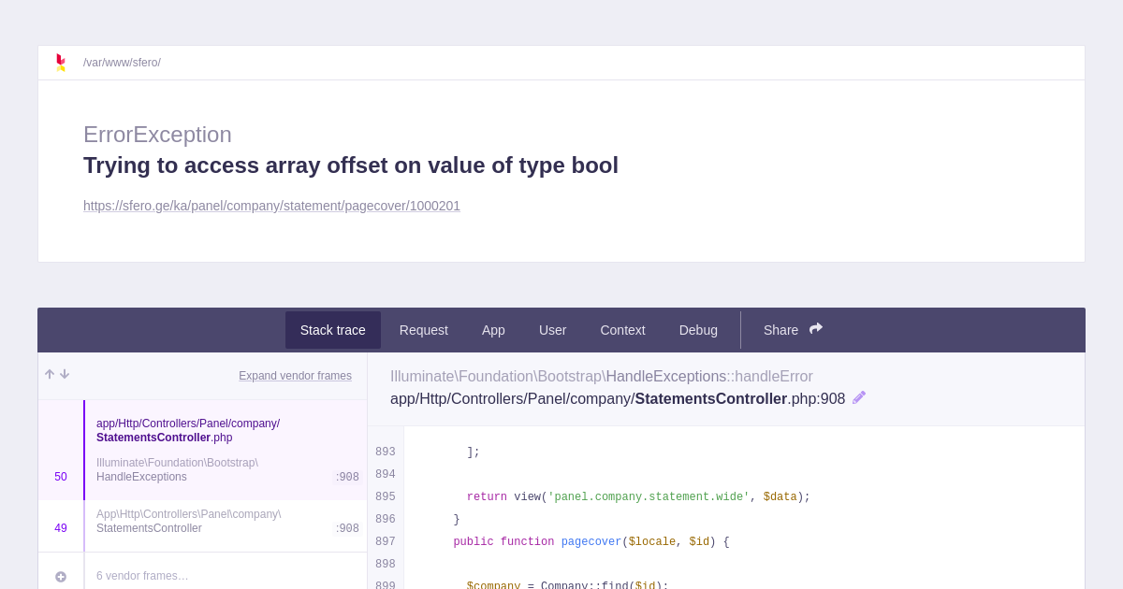Image resolution: width=1123 pixels, height=589 pixels.
Task: Click the Share arrow icon
Action: point(816,329)
